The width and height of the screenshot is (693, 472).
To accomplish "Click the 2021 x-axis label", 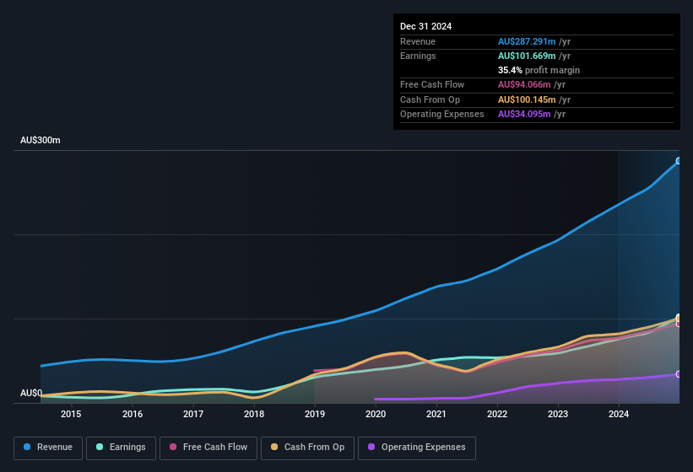I will click(x=436, y=414).
